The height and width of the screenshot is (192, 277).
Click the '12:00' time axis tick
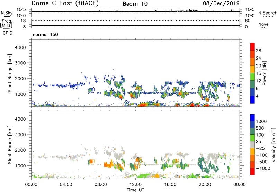[135, 185]
